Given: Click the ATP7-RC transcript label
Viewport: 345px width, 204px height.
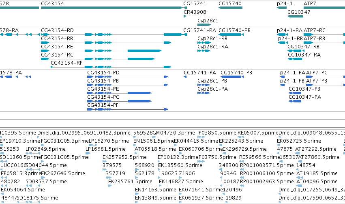Looking at the screenshot, I should pos(315,30).
